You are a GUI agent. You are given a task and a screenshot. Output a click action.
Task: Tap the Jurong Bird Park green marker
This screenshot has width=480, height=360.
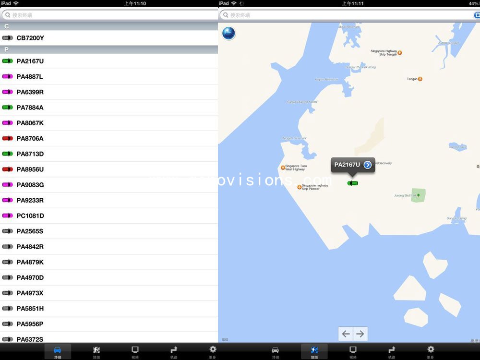point(417,195)
